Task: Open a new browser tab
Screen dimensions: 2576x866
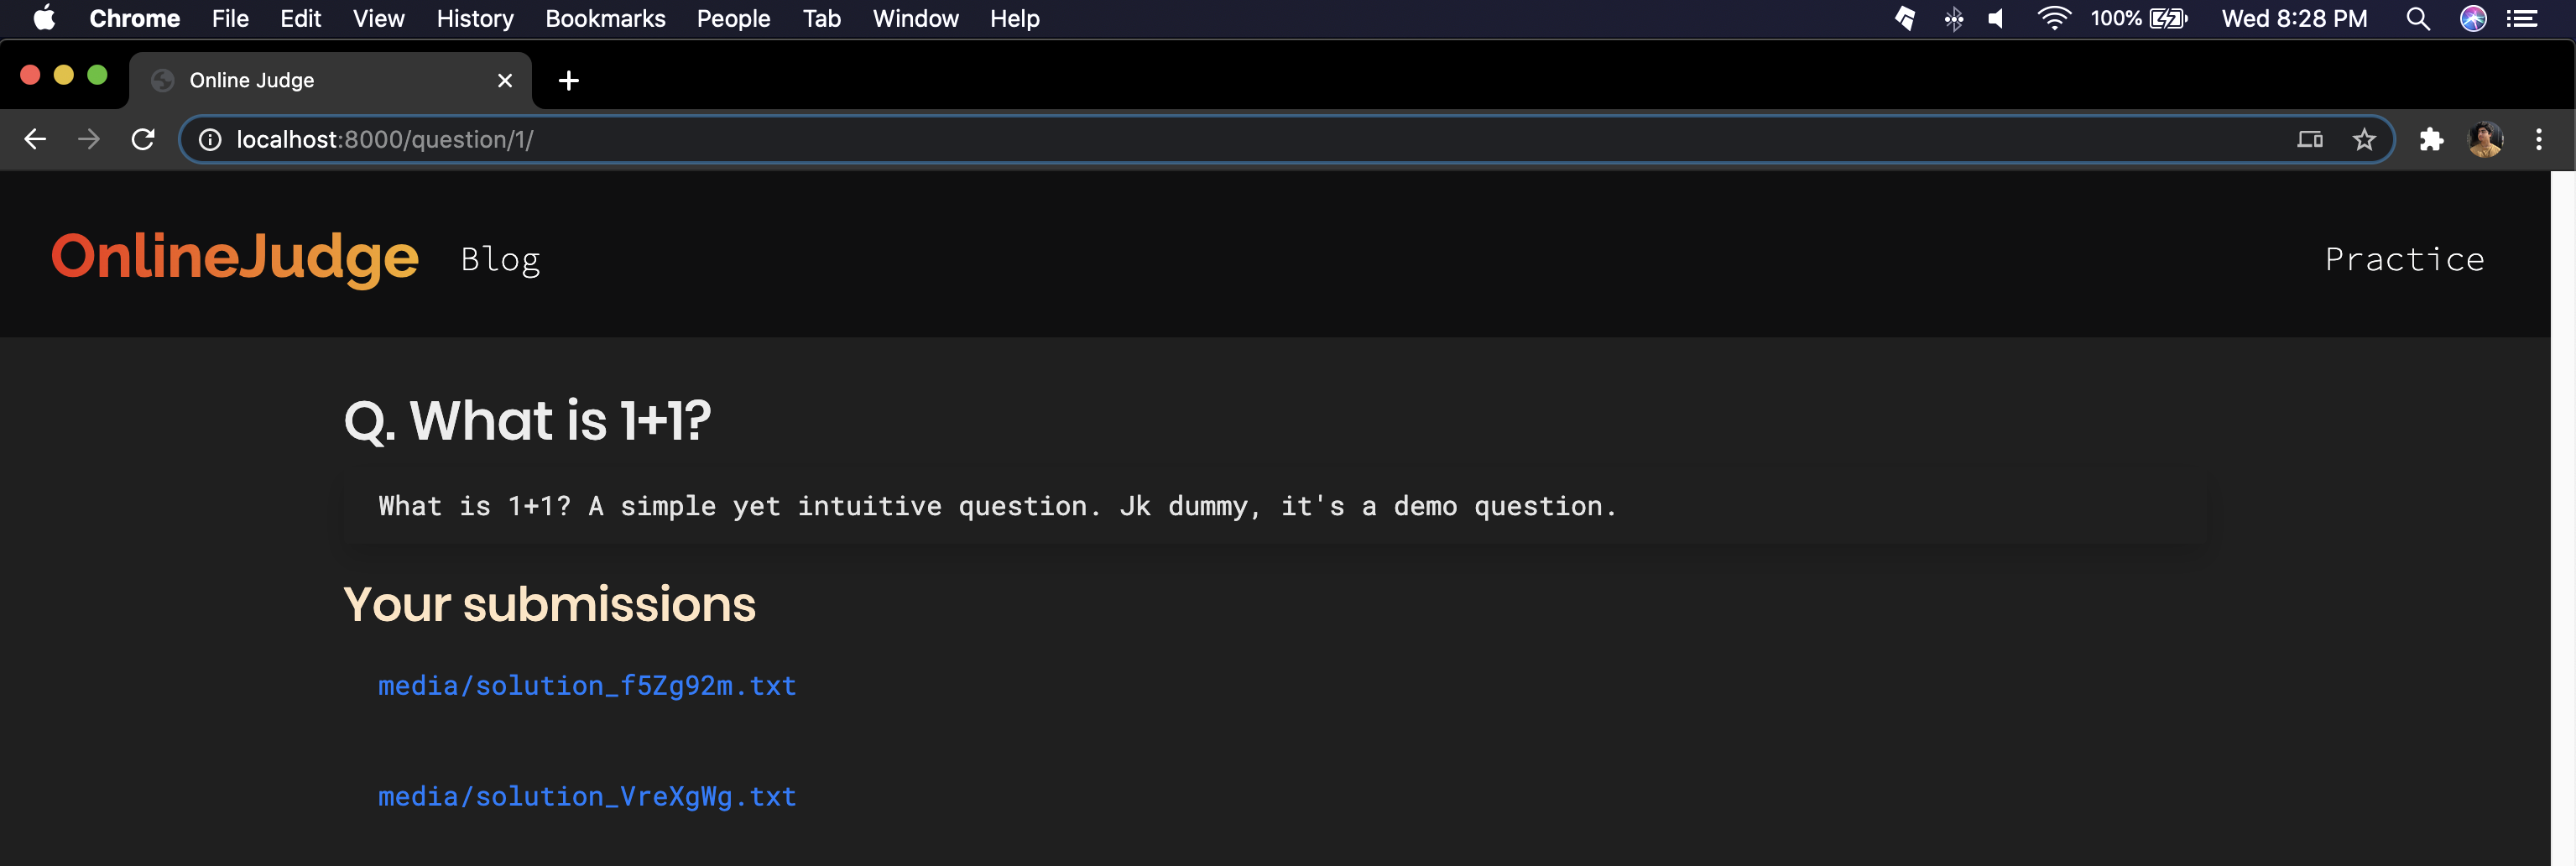Action: 568,80
